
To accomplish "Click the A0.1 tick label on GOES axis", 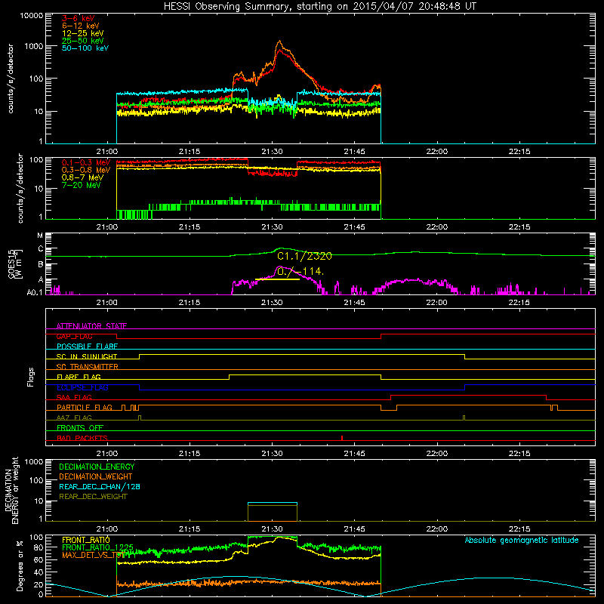I will tap(35, 293).
